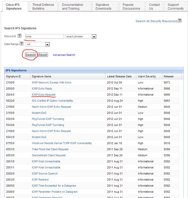Sort by Release column header
Screen dimensions: 189x198
172,76
